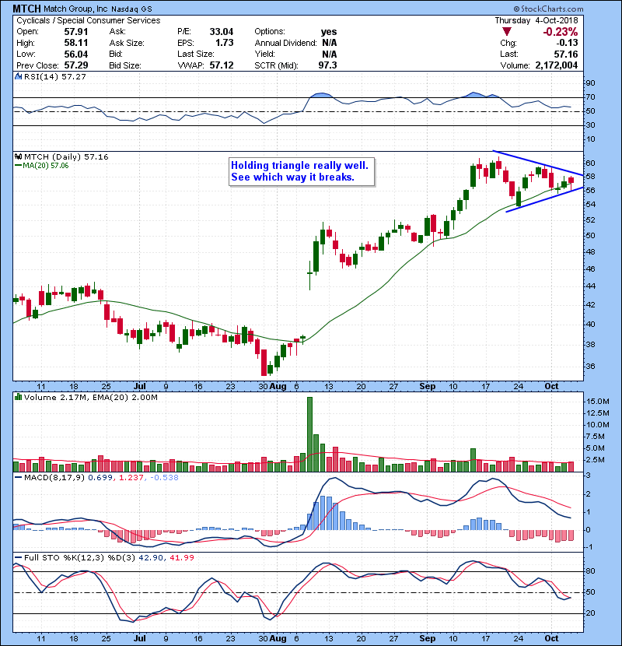Screen dimensions: 622x646
Task: Click the date Thursday 4-Oct-2018
Action: pos(536,20)
